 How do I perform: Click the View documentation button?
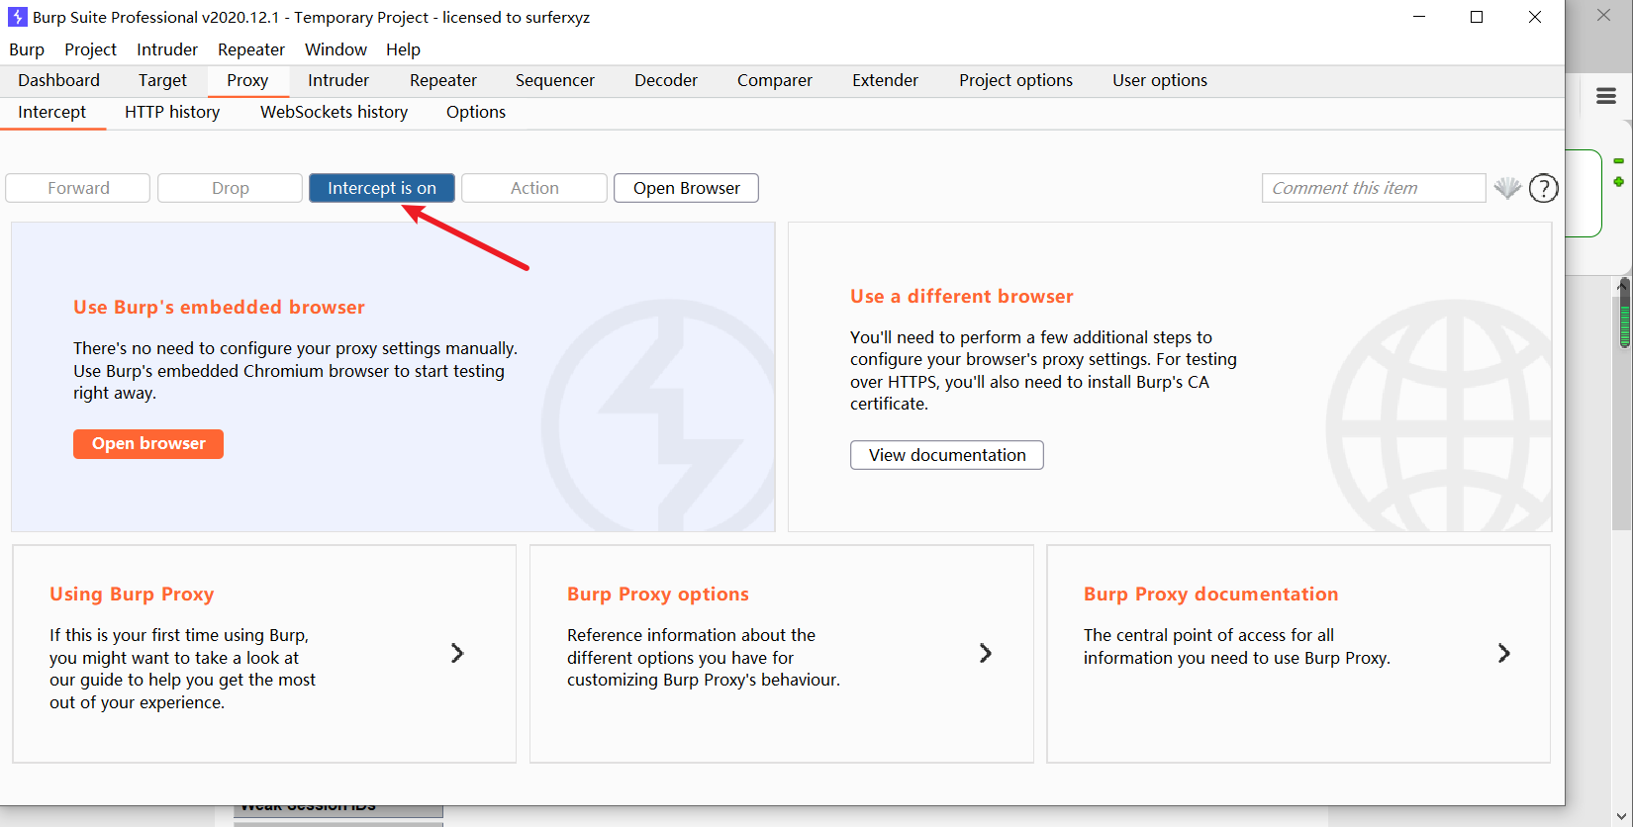point(947,455)
